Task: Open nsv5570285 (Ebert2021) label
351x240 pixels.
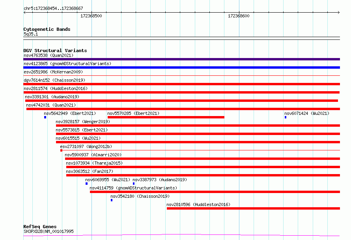Action: tap(133, 113)
